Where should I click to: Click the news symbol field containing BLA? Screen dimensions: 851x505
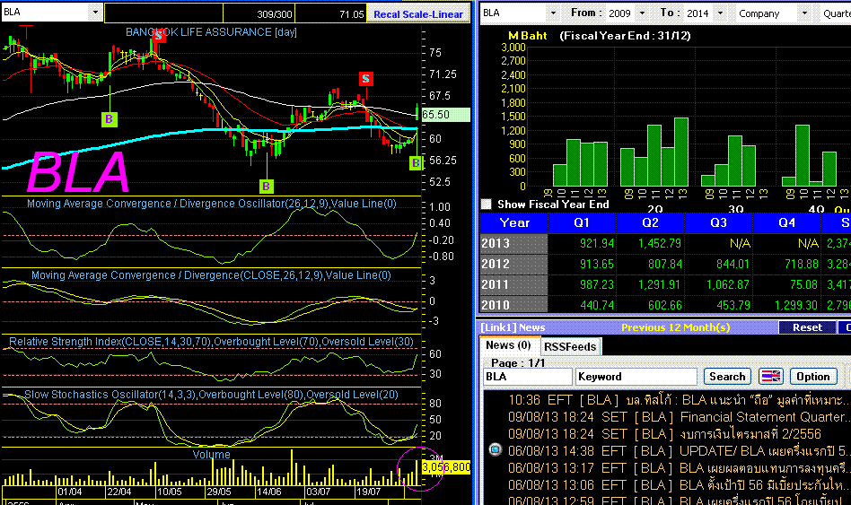527,377
